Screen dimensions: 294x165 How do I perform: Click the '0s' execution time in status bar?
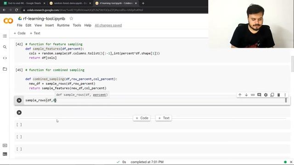[124, 162]
